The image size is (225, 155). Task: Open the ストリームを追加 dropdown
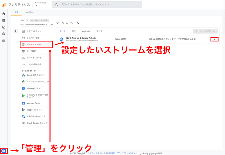[x=205, y=31]
